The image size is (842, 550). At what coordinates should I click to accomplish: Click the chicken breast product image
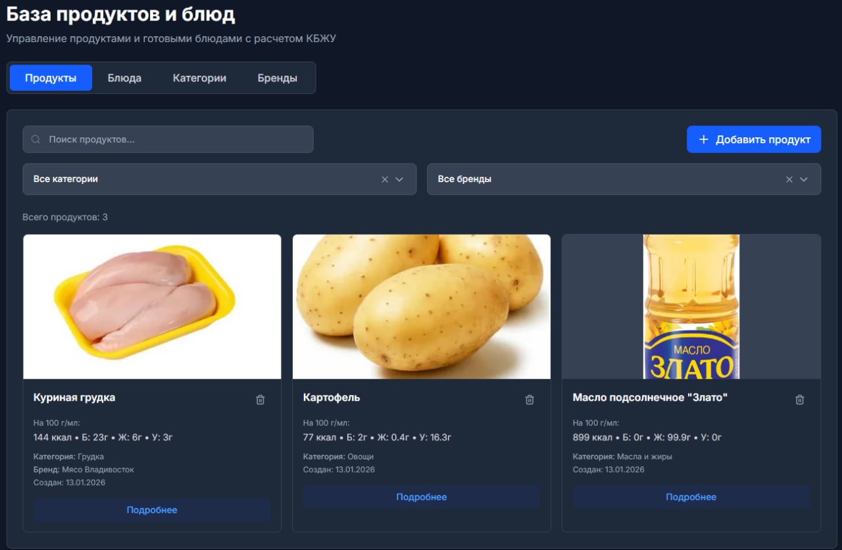click(152, 306)
